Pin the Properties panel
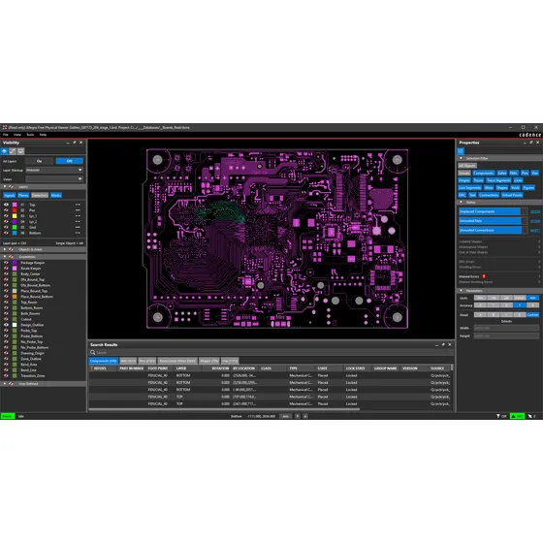The width and height of the screenshot is (543, 543). pos(531,143)
